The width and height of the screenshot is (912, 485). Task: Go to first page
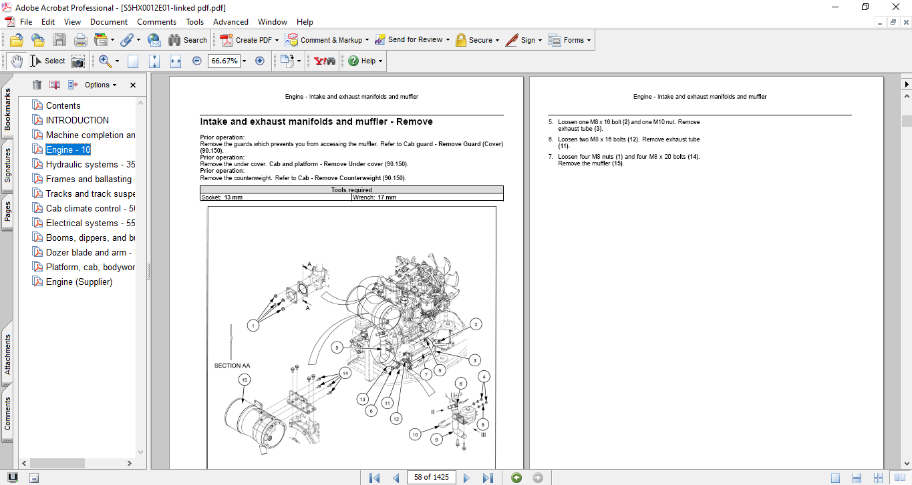[375, 478]
